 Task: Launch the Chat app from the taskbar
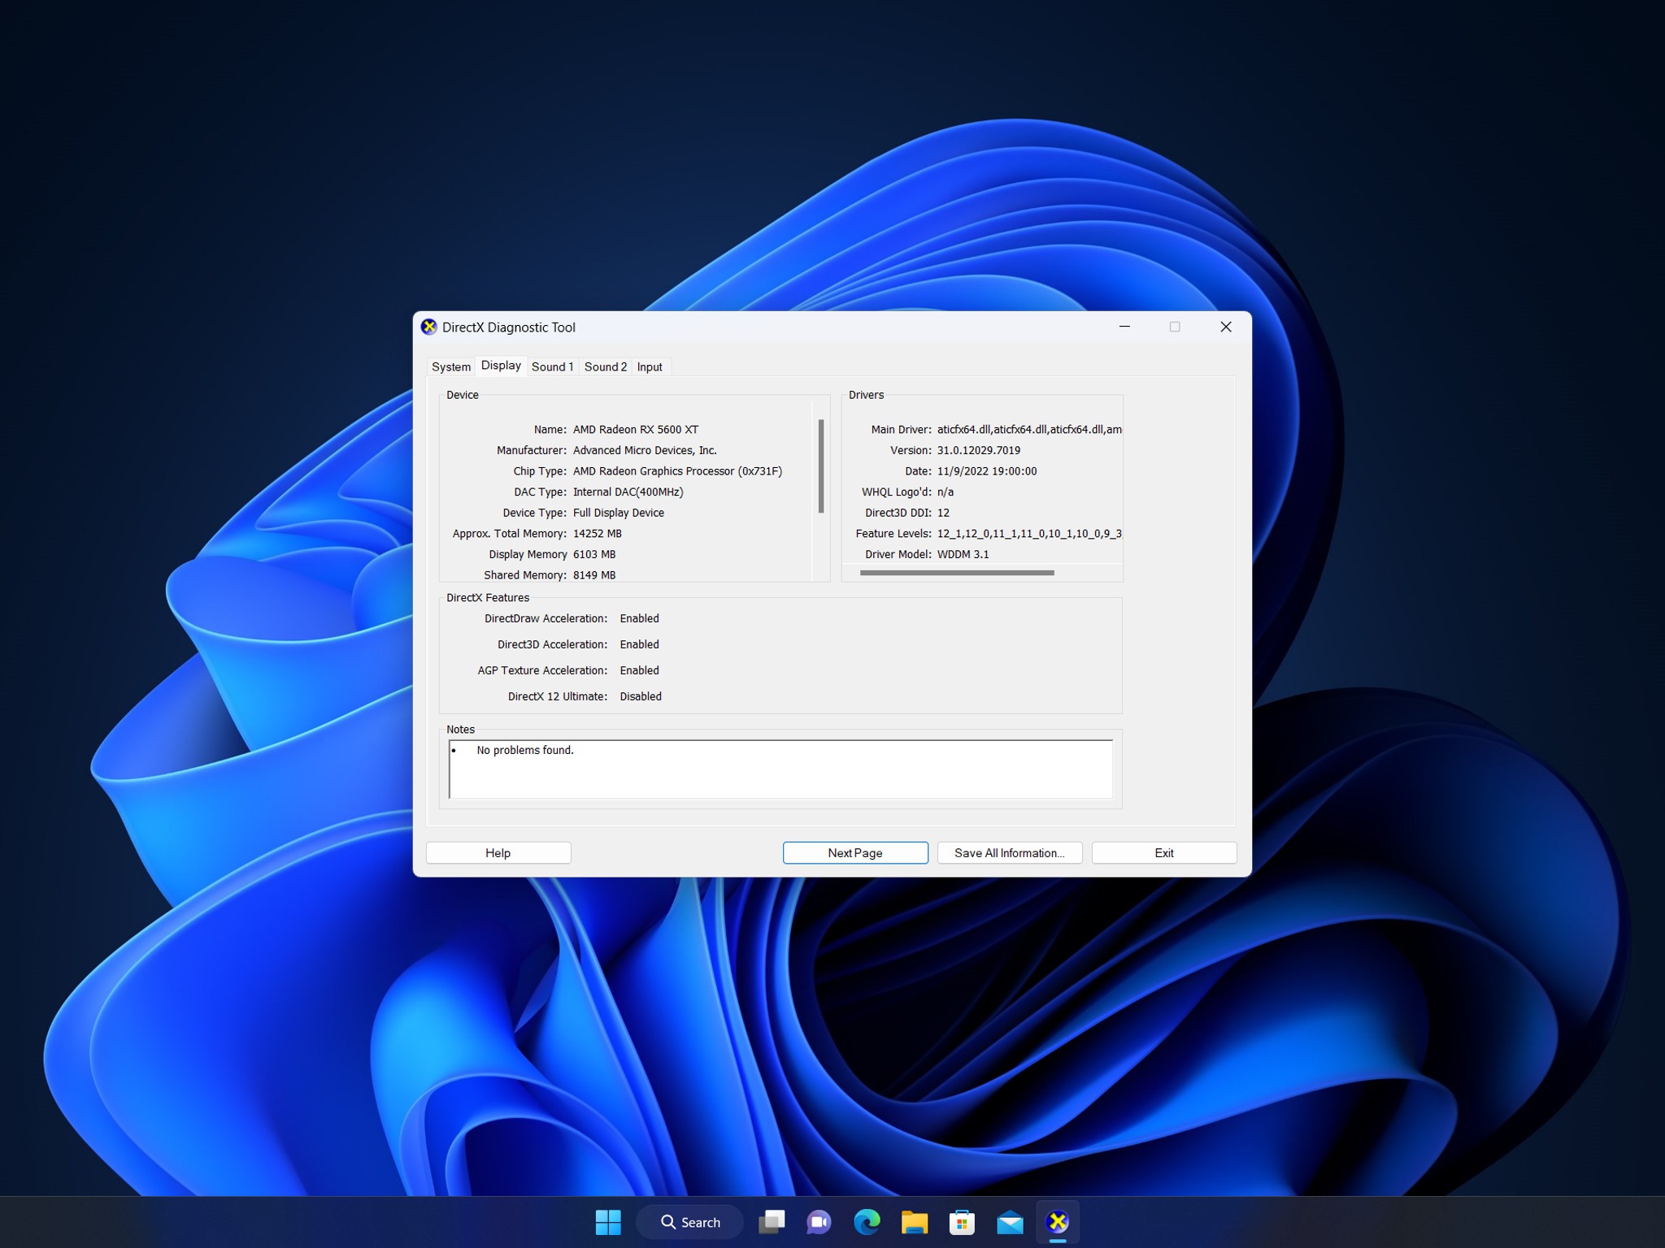tap(819, 1222)
